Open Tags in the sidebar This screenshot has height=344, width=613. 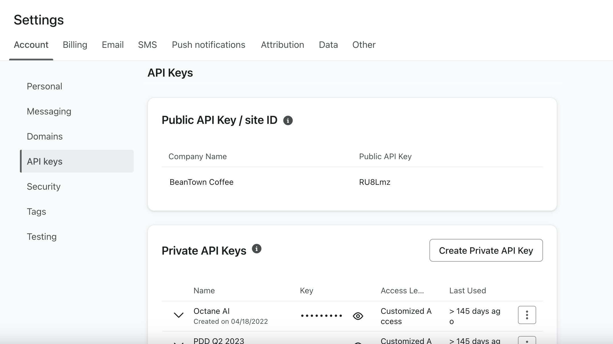(x=36, y=212)
